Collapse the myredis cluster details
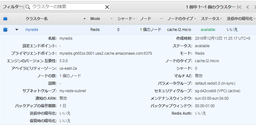This screenshot has width=256, height=125. (17, 30)
